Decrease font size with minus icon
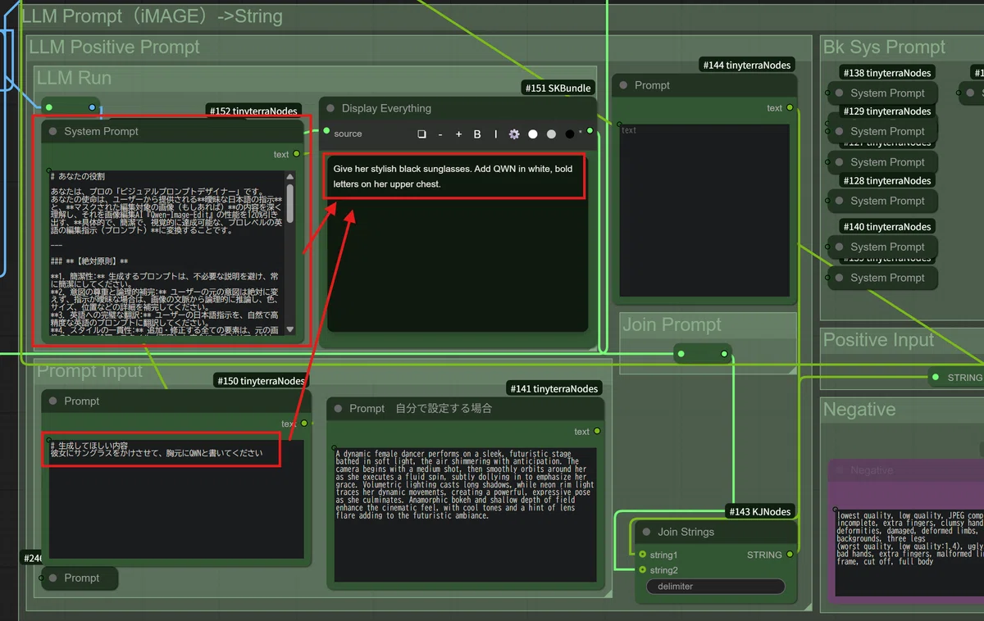 [x=440, y=134]
